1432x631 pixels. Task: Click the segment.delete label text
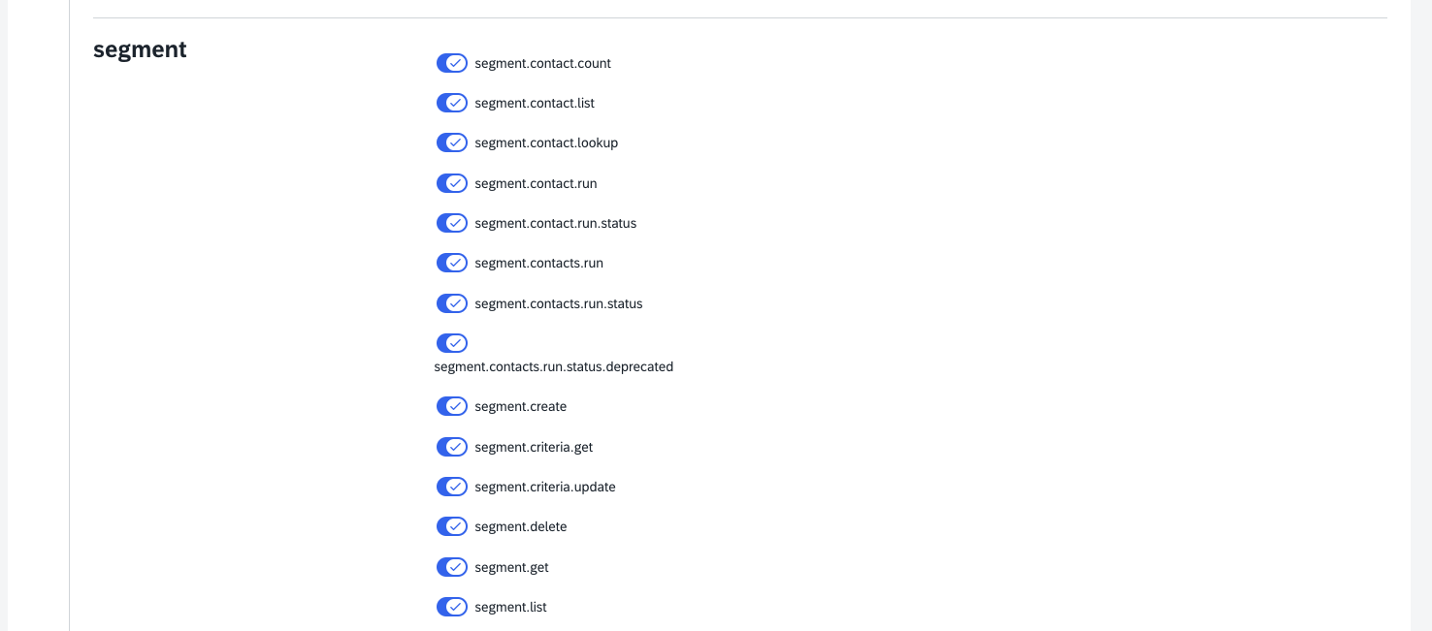[x=521, y=526]
